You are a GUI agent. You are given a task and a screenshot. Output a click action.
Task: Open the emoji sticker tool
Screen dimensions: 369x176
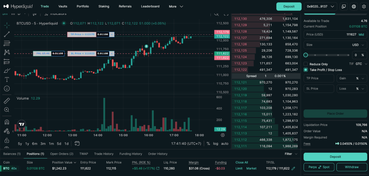point(7,88)
